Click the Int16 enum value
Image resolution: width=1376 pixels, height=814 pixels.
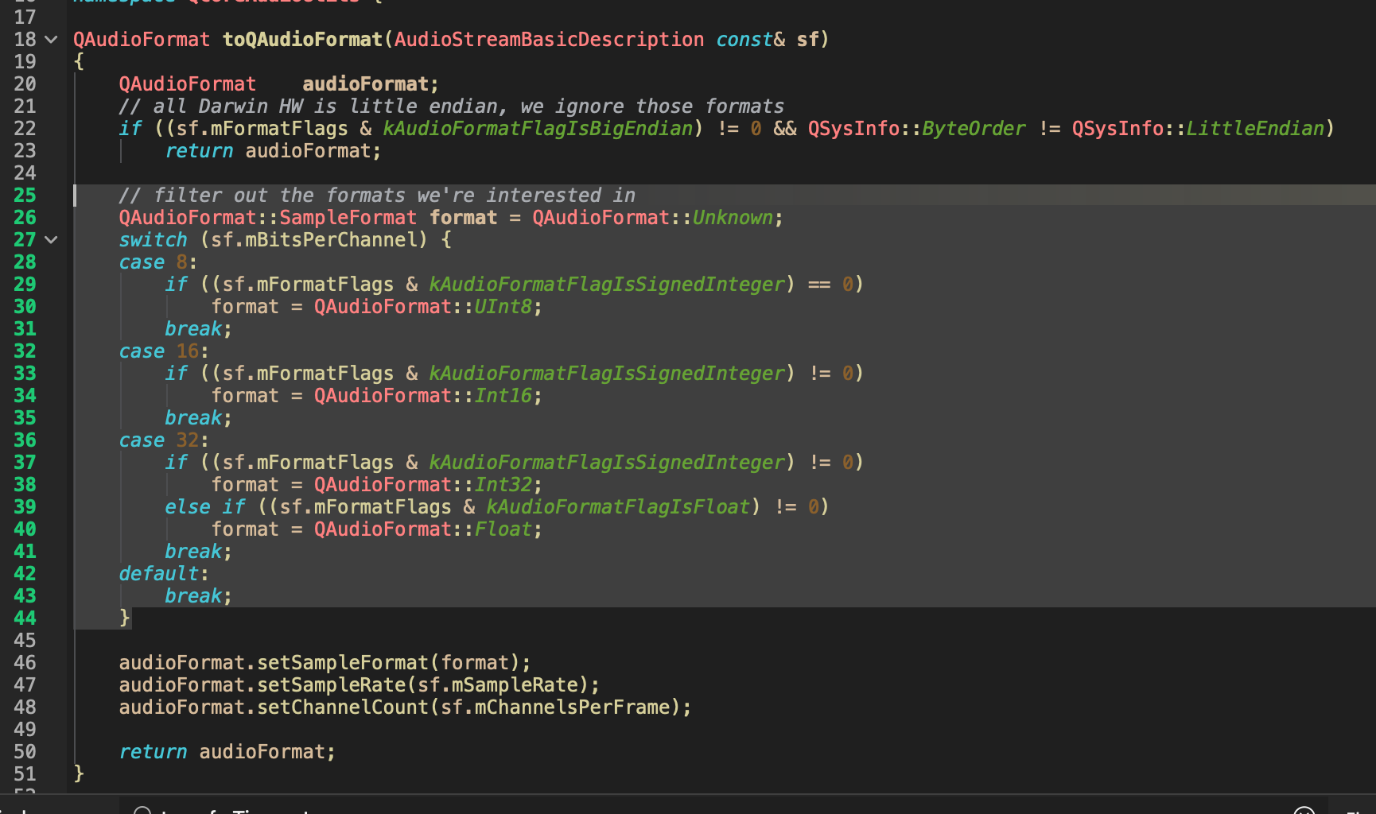pyautogui.click(x=503, y=396)
